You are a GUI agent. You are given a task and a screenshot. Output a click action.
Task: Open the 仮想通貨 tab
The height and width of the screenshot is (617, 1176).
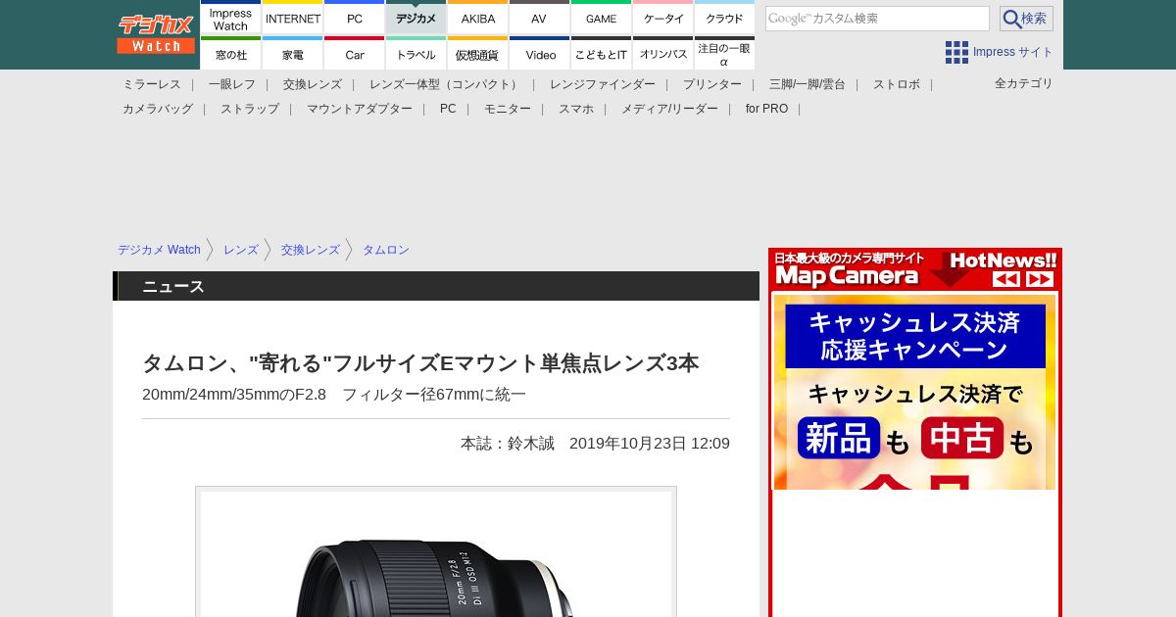click(478, 54)
